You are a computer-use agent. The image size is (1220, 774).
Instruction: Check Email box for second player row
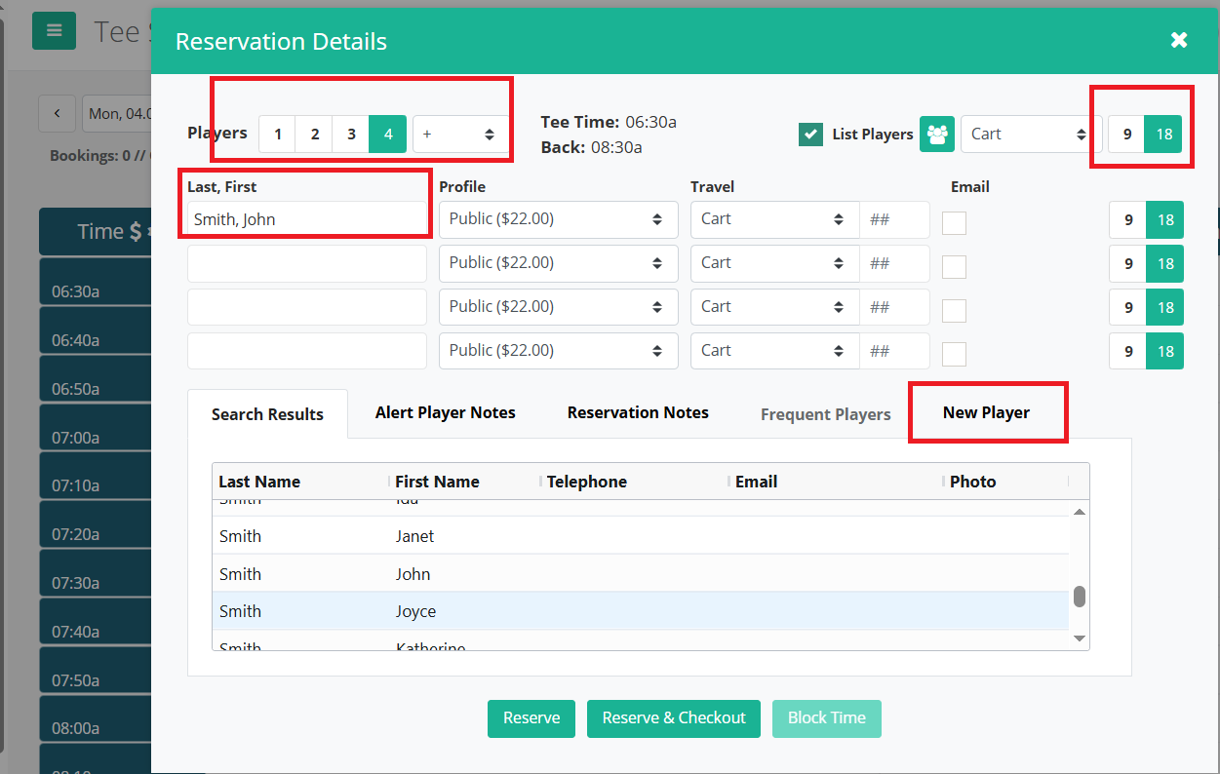point(955,266)
